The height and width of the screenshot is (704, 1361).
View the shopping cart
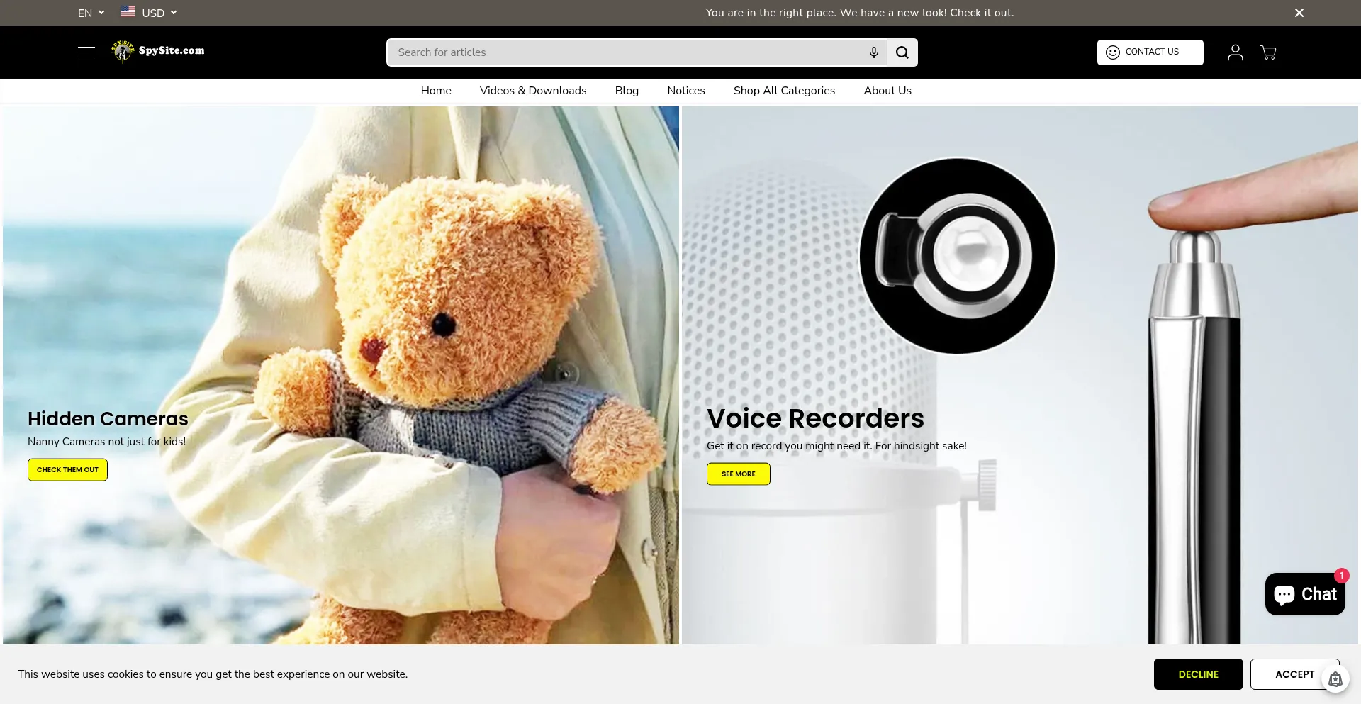coord(1268,52)
